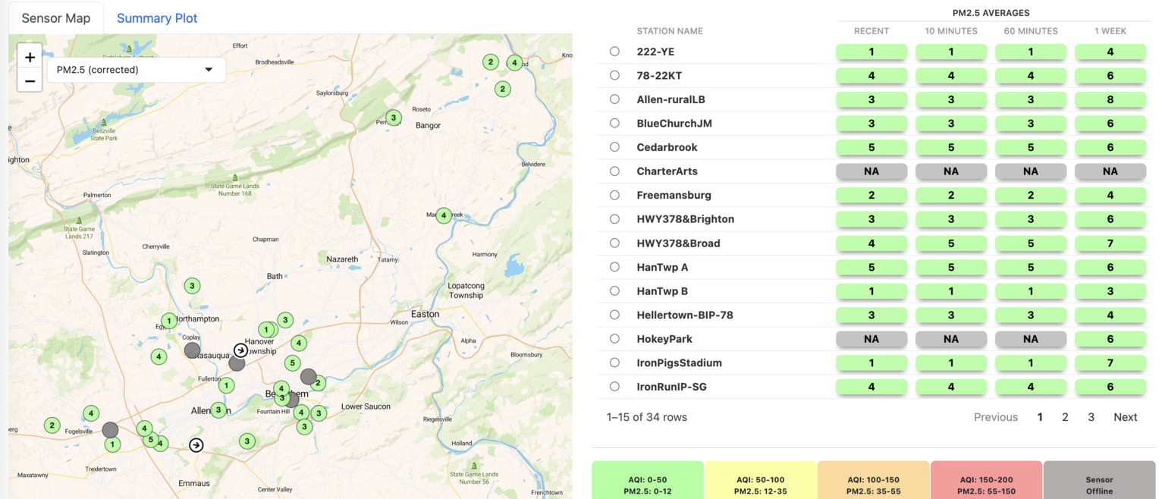Screen dimensions: 1165x499
Task: Select the HokeyPark radio button
Action: click(x=614, y=339)
